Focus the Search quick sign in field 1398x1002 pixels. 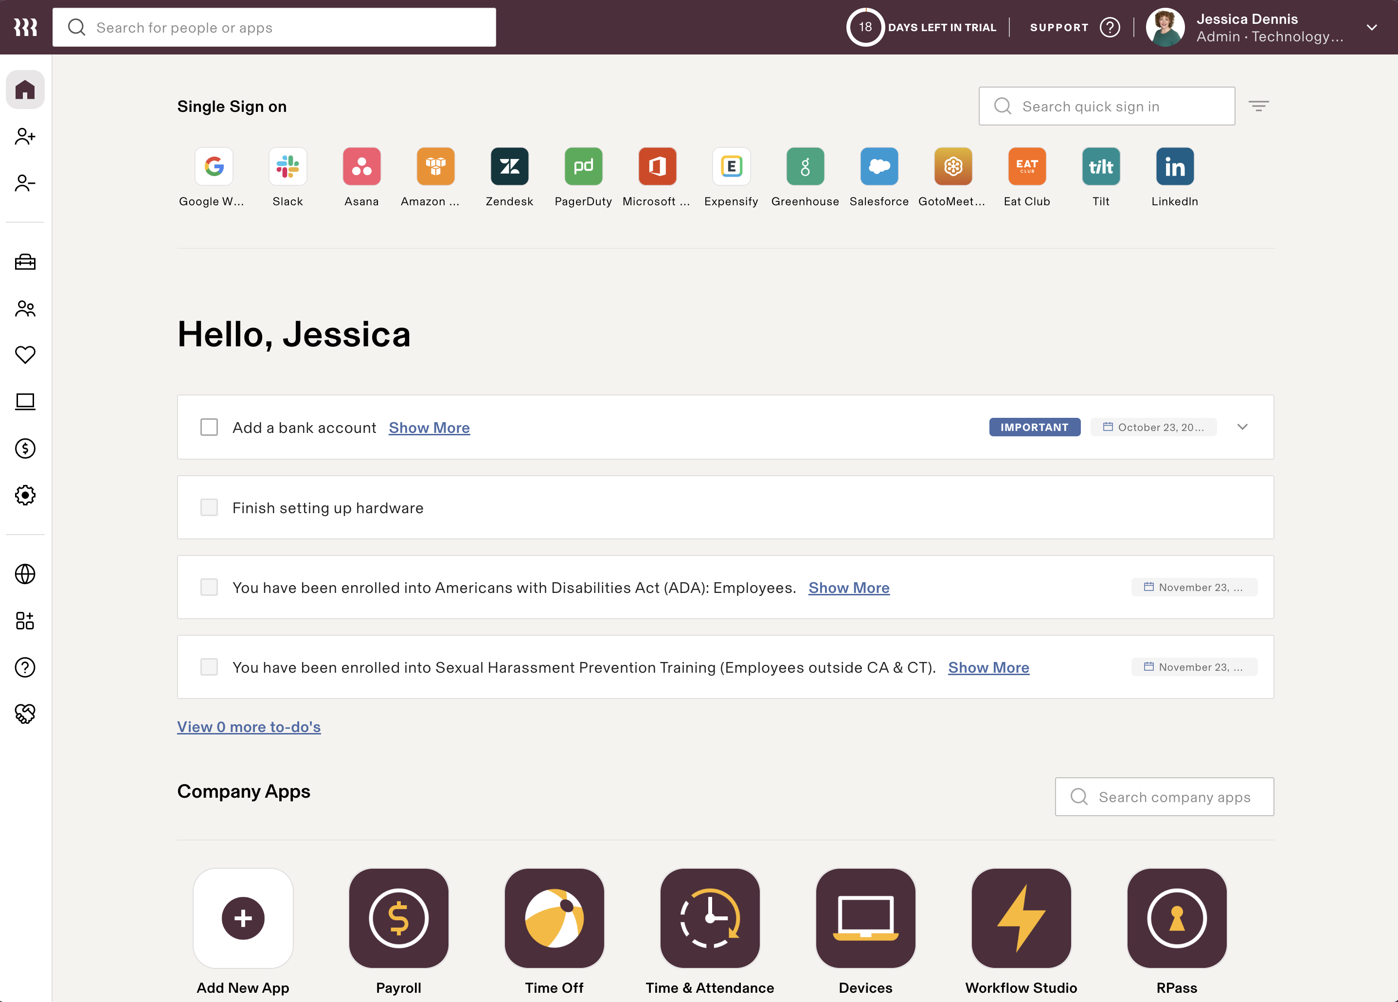[1107, 106]
